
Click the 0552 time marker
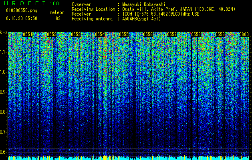pos(52,34)
